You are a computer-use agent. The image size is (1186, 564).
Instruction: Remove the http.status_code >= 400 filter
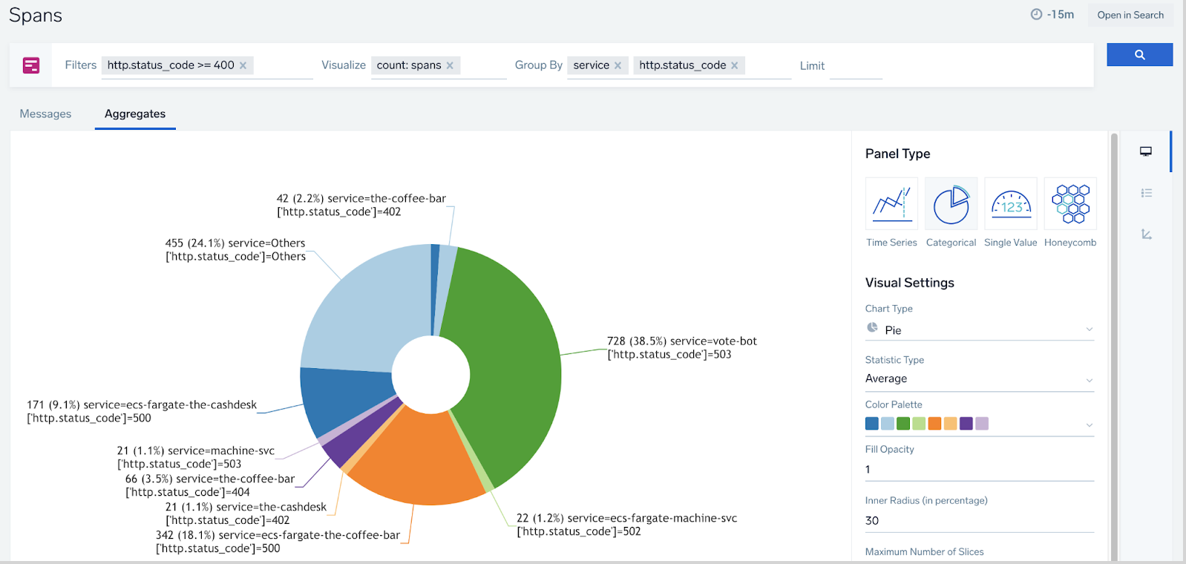point(243,65)
